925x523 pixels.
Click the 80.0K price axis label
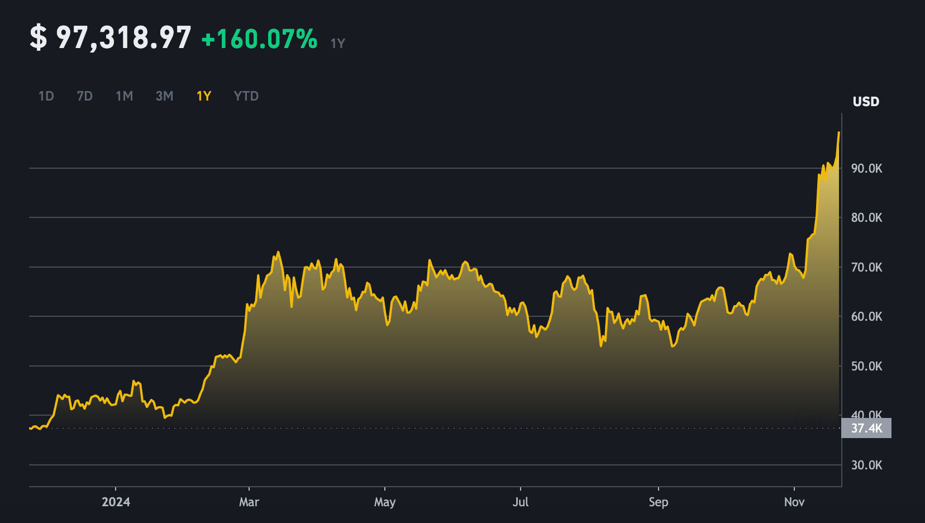click(866, 217)
